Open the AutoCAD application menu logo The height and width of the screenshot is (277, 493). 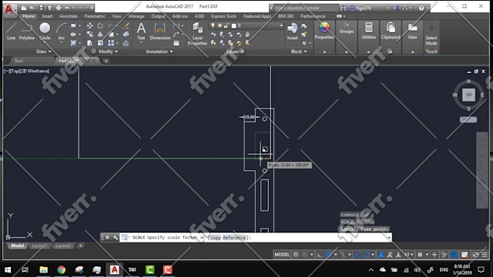(9, 9)
